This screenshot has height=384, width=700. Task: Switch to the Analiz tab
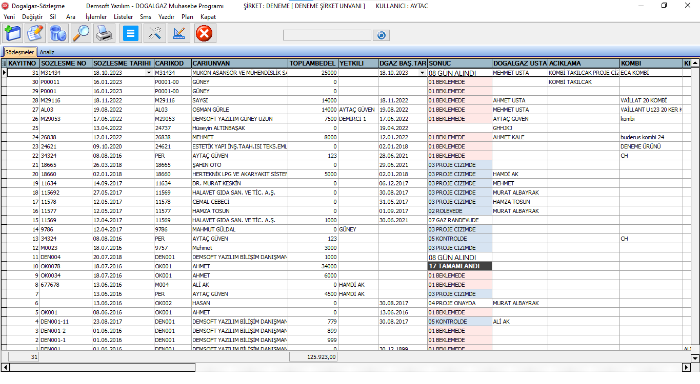(x=47, y=52)
